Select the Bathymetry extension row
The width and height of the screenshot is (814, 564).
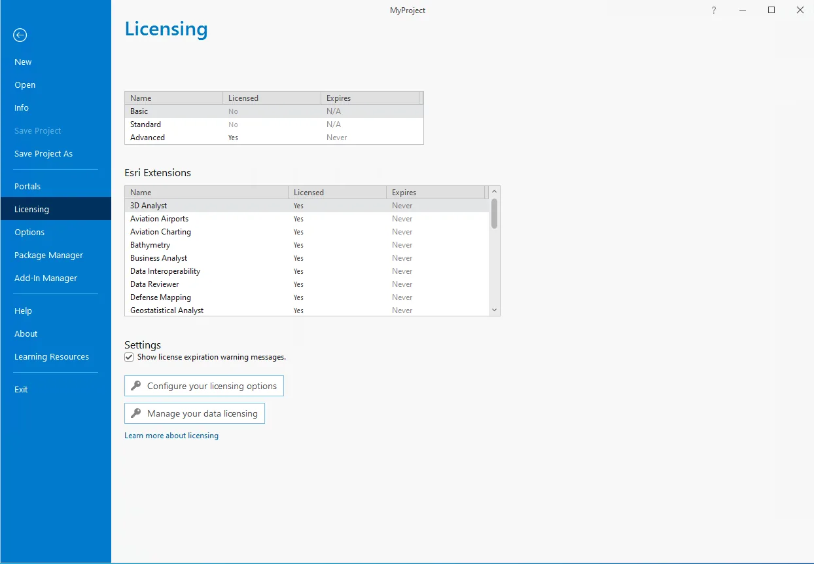[307, 245]
